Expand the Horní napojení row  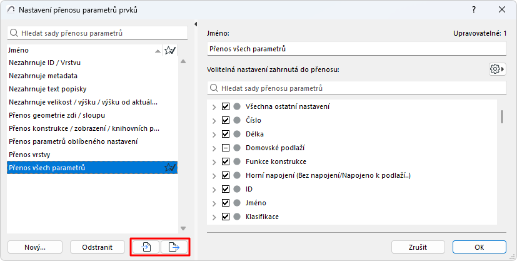(214, 175)
